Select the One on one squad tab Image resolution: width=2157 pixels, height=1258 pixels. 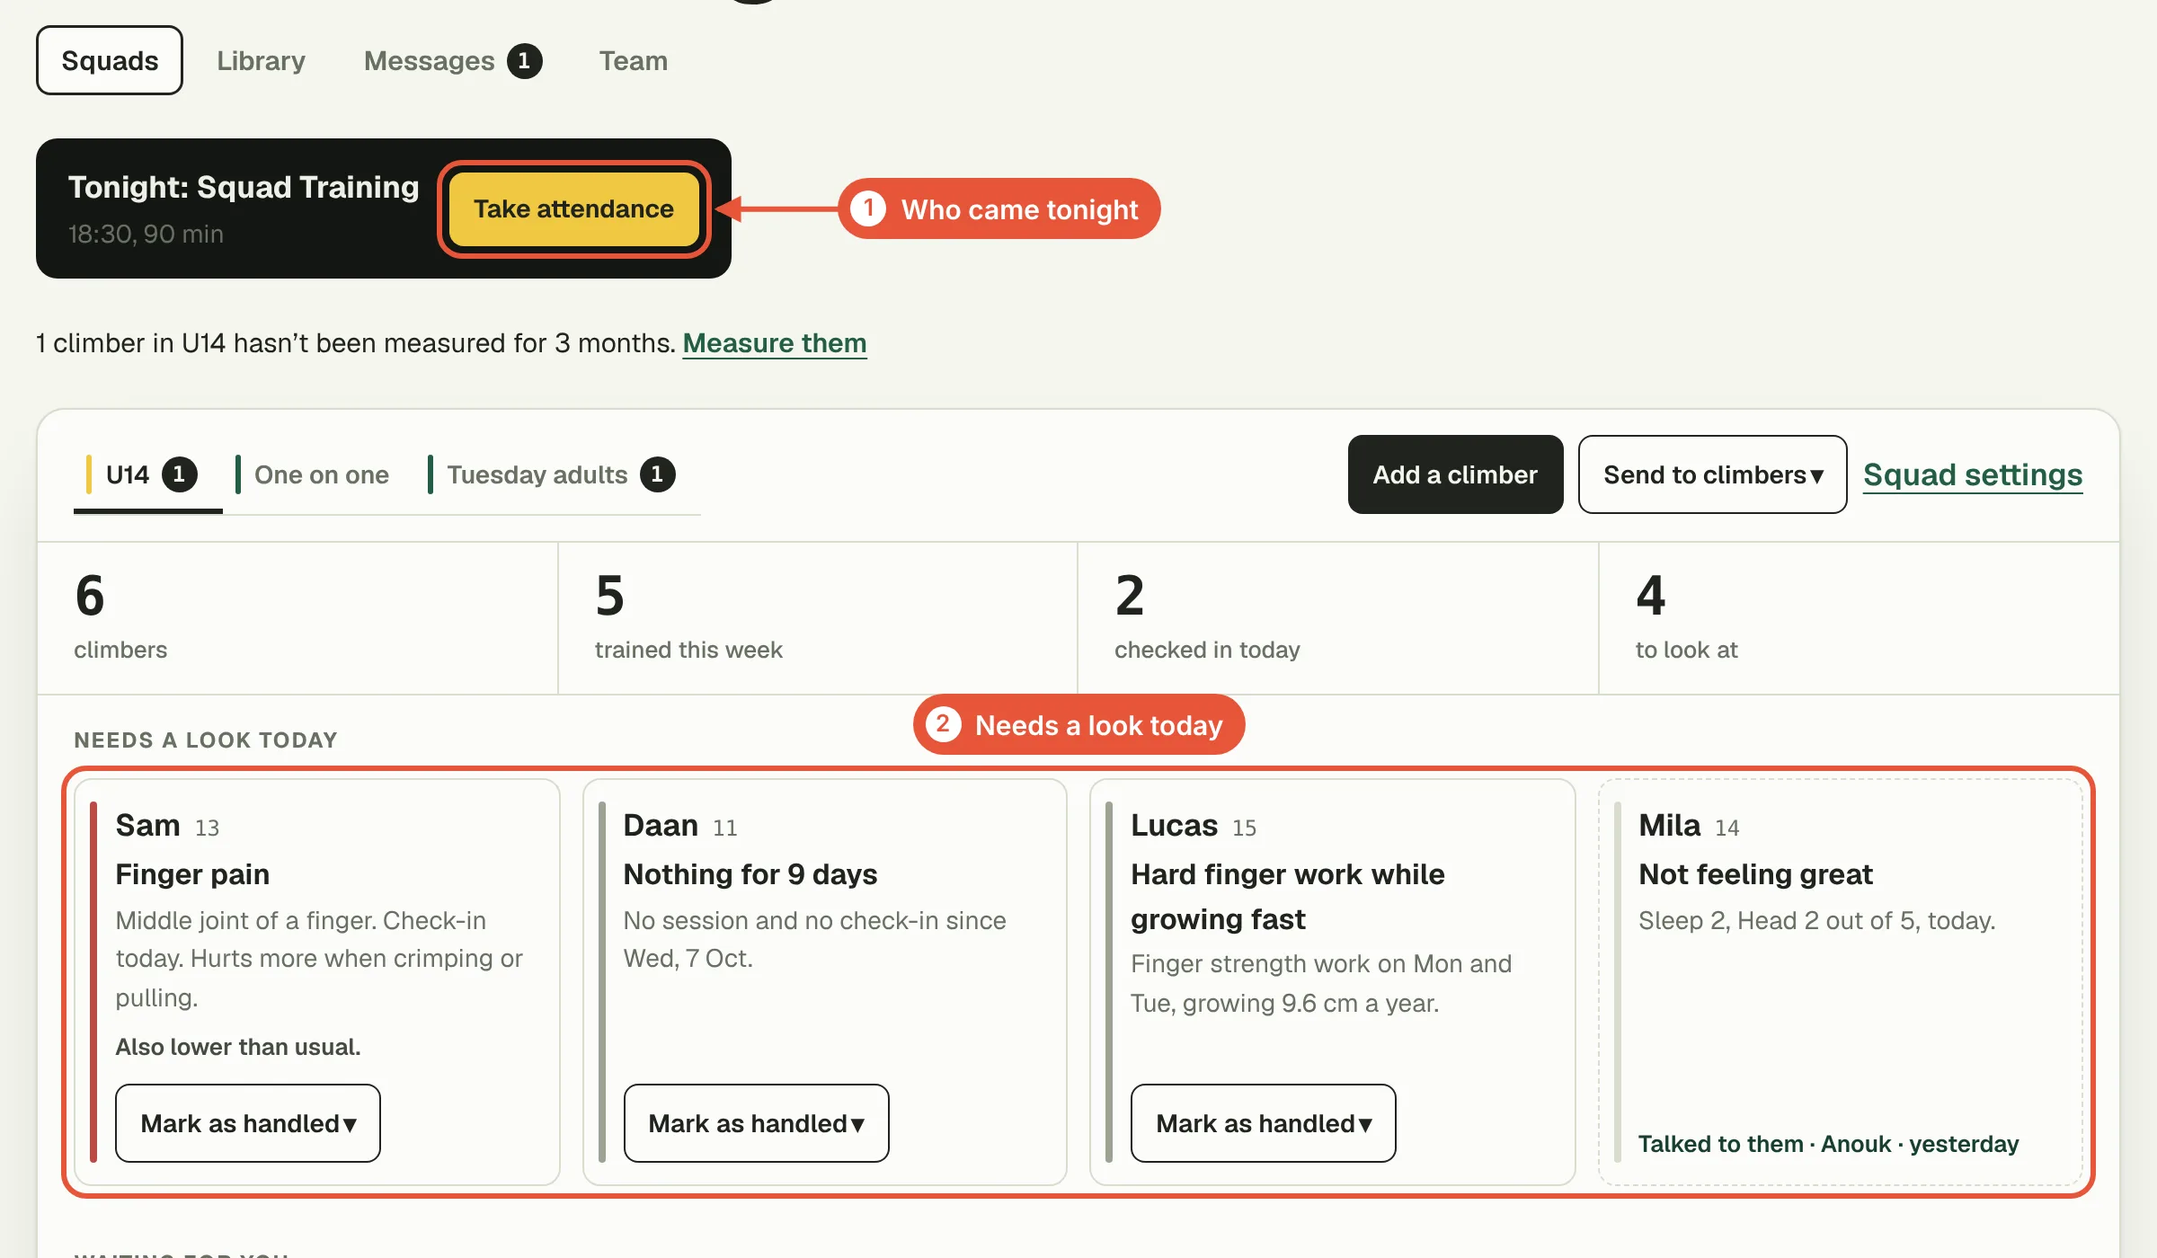(x=313, y=474)
